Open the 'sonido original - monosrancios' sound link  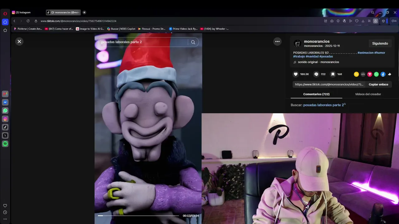318,62
